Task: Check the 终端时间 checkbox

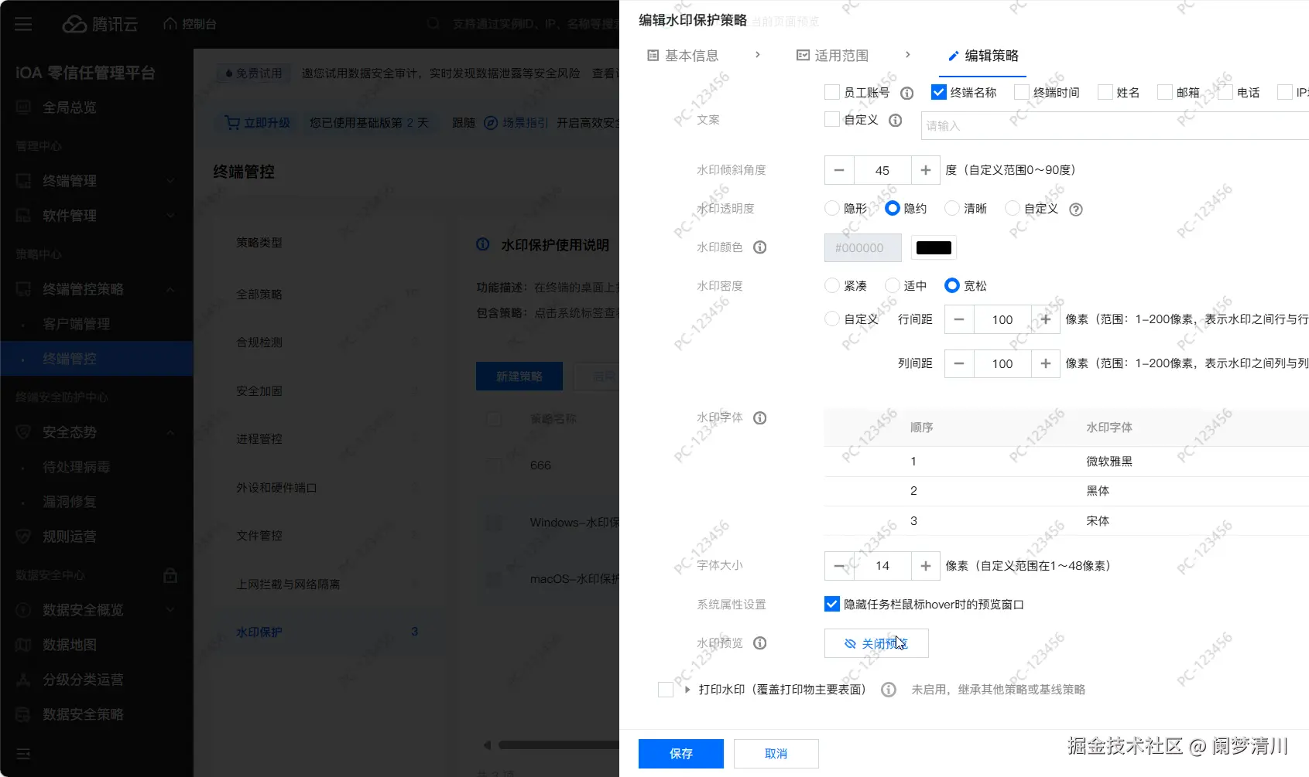Action: tap(1022, 93)
